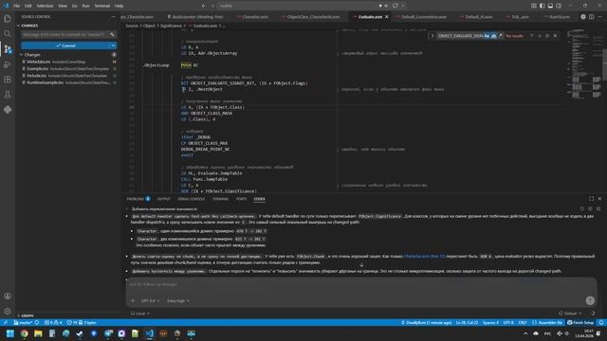This screenshot has height=341, width=607.
Task: Click master branch in status bar
Action: 23,322
